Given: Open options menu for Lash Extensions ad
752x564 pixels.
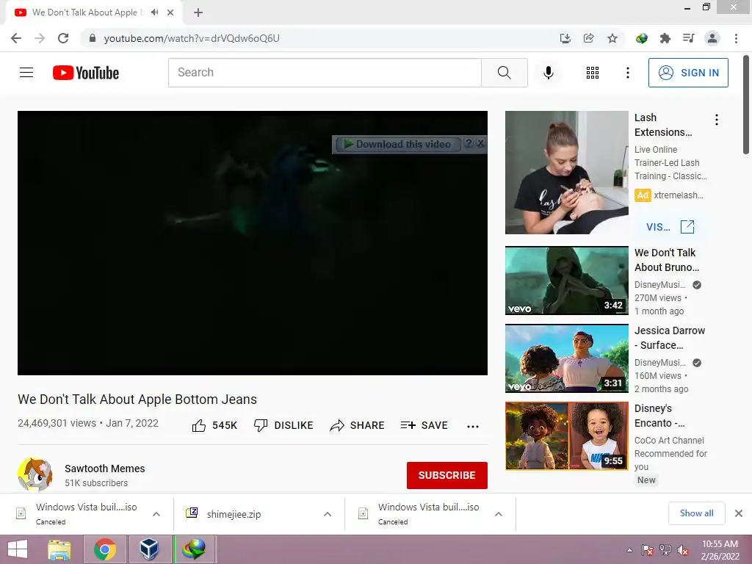Looking at the screenshot, I should click(717, 120).
